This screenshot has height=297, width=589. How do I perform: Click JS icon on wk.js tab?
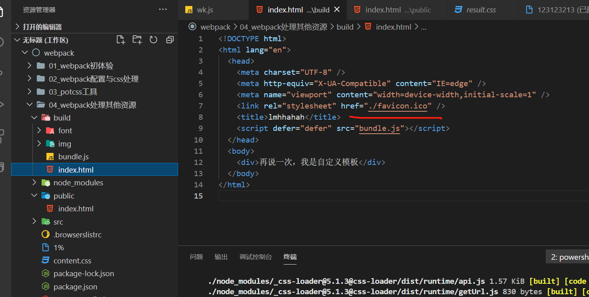[x=188, y=10]
